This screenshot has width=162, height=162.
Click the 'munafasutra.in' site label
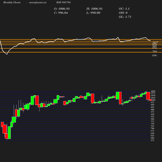coord(38,3)
